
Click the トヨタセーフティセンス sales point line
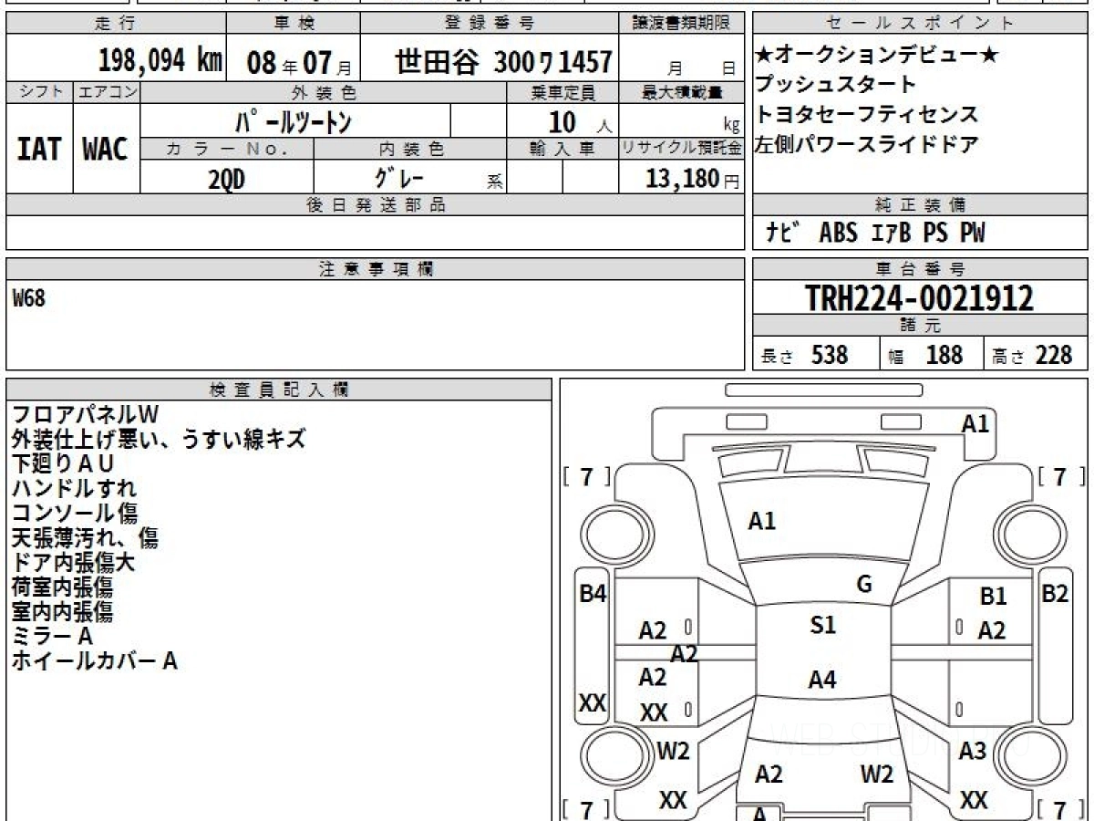pyautogui.click(x=866, y=115)
